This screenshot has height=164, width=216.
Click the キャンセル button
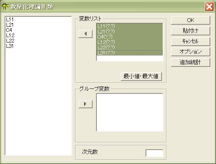point(190,41)
